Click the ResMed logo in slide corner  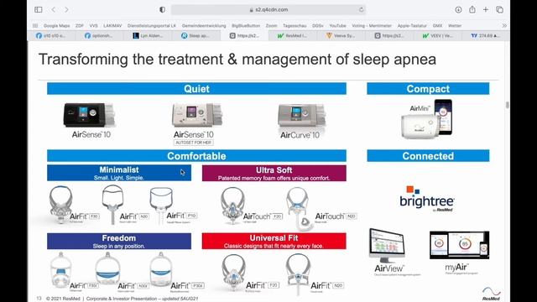pyautogui.click(x=491, y=294)
